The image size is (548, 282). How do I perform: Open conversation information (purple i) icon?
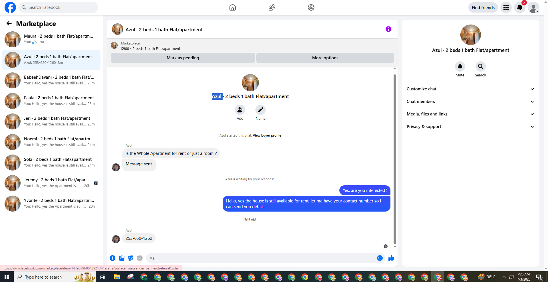pyautogui.click(x=388, y=29)
